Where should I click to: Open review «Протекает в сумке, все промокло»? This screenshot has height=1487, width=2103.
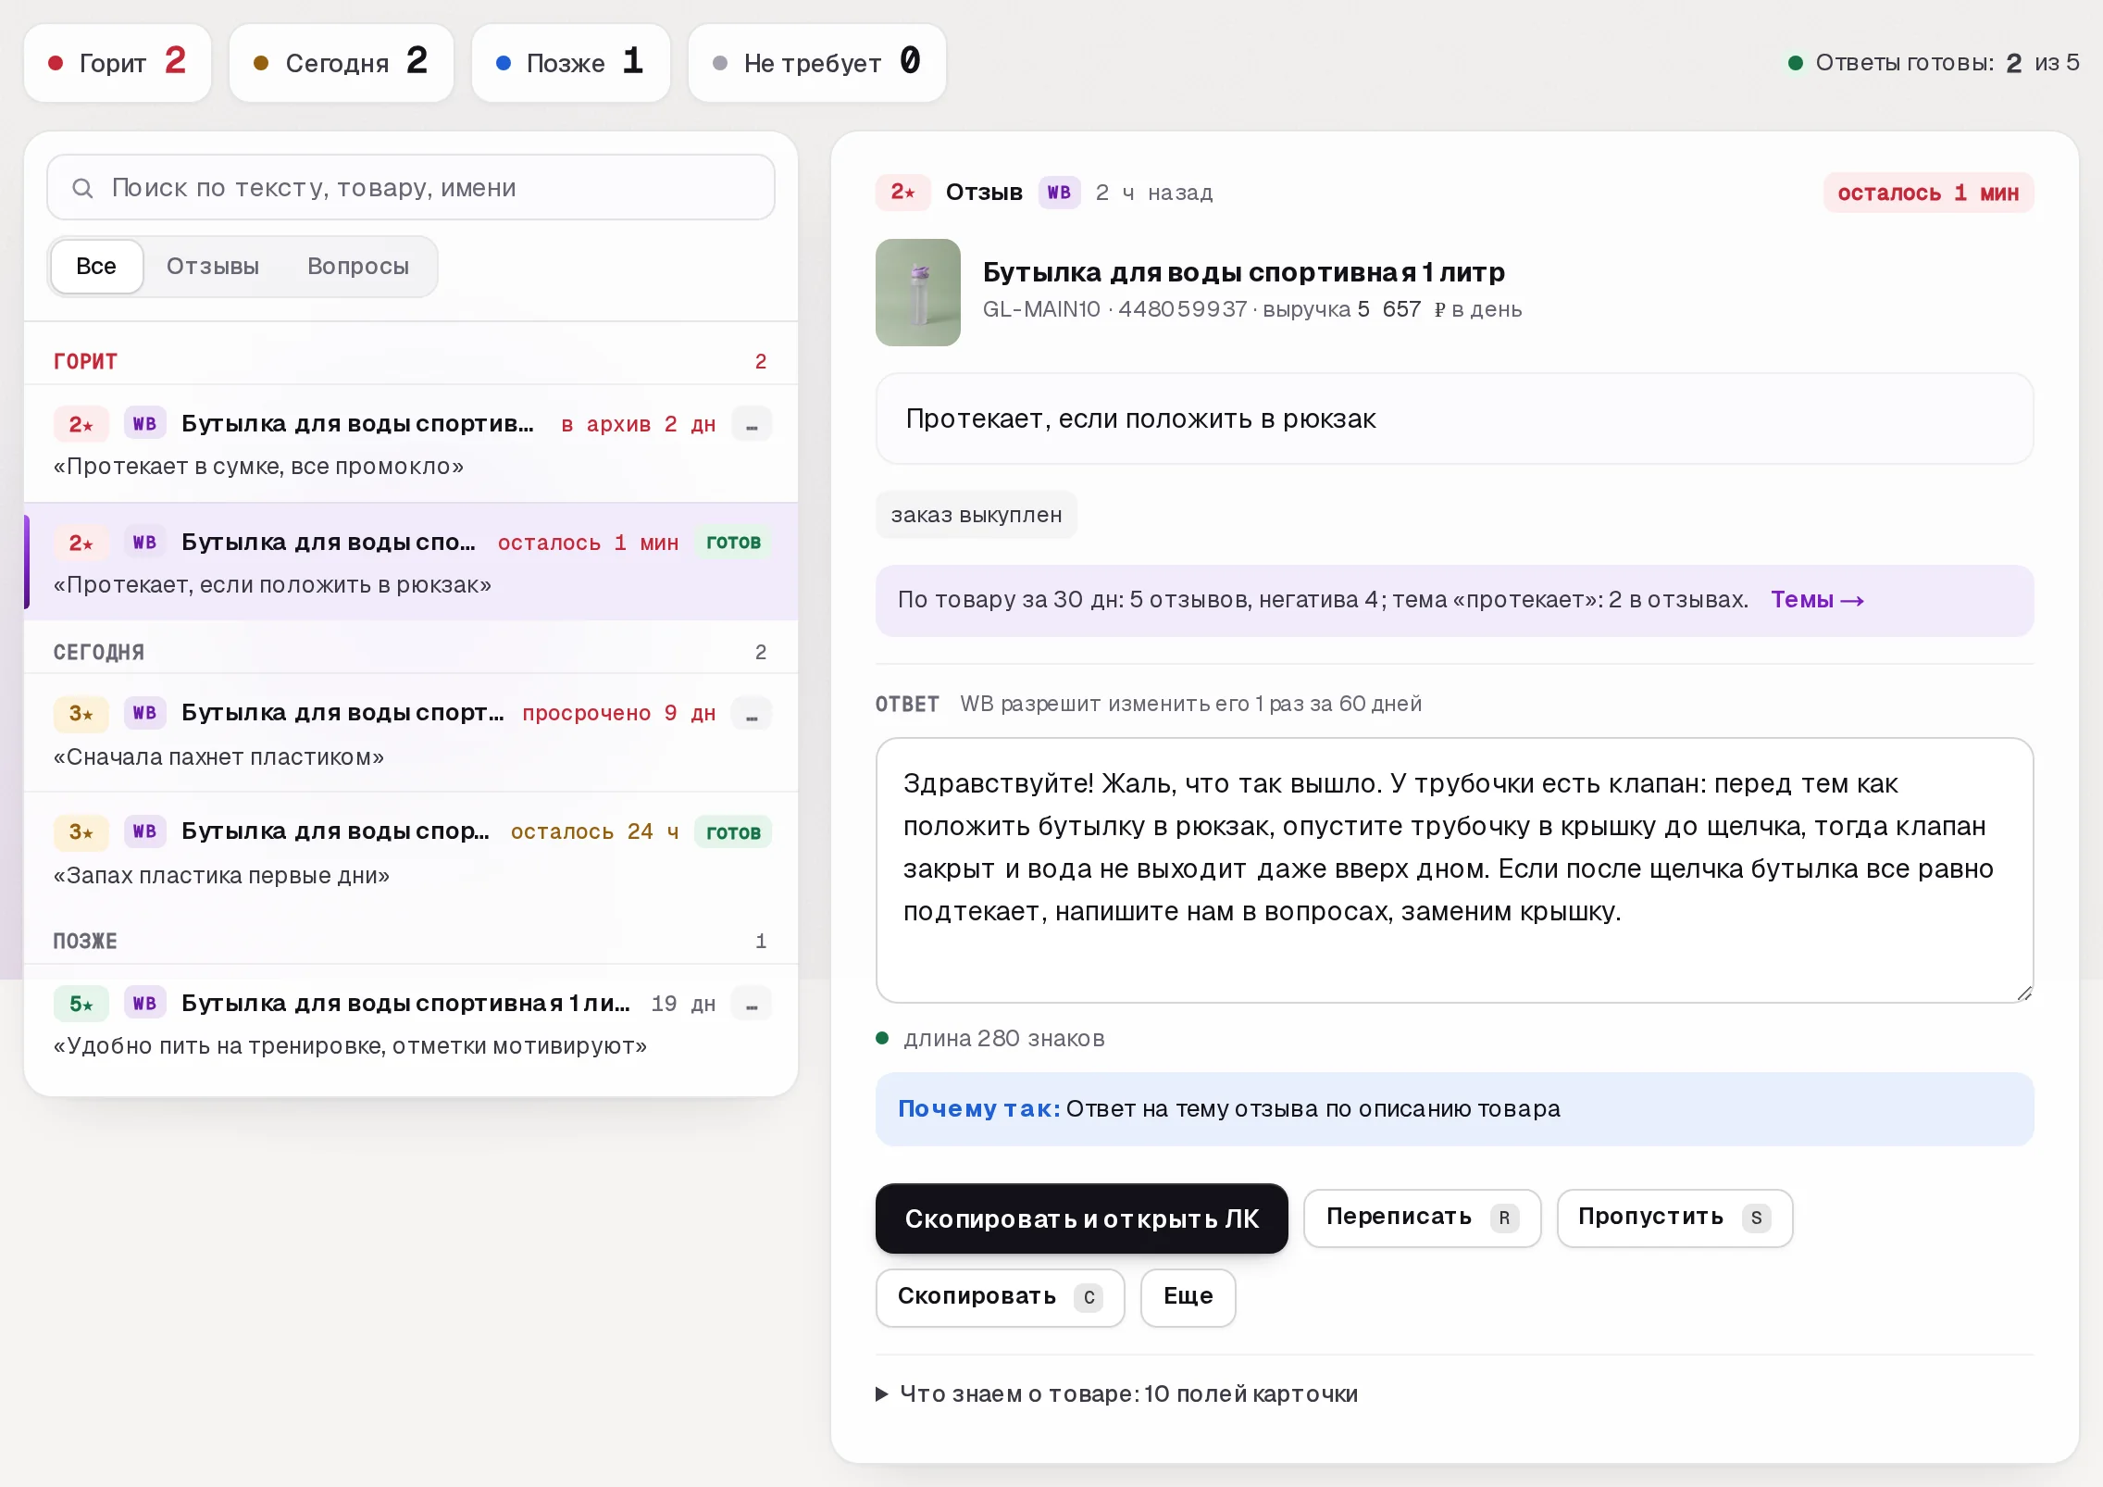click(x=410, y=444)
